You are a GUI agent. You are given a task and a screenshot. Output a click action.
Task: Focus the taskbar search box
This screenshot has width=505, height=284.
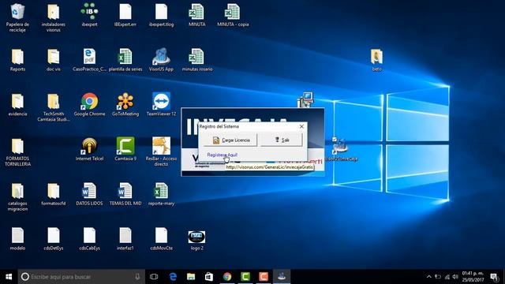pyautogui.click(x=81, y=277)
